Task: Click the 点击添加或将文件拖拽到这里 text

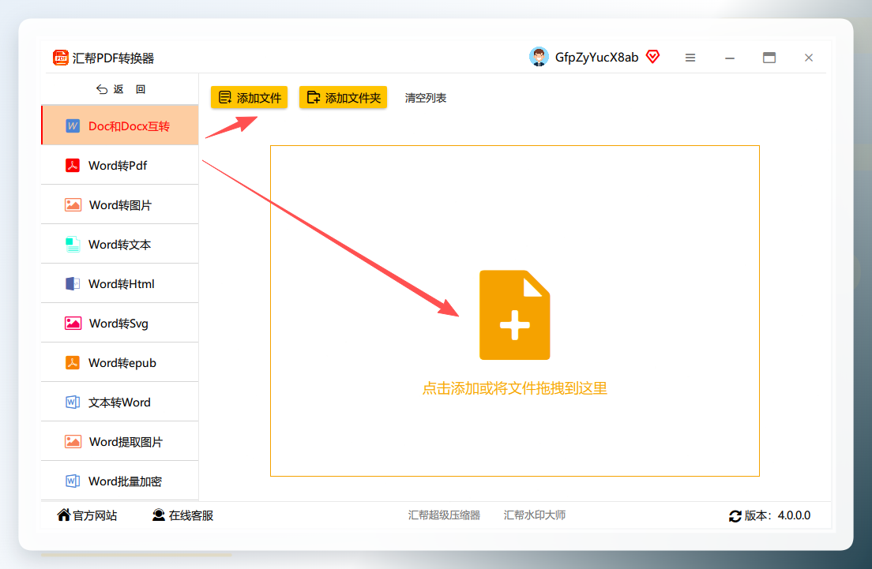Action: tap(514, 387)
